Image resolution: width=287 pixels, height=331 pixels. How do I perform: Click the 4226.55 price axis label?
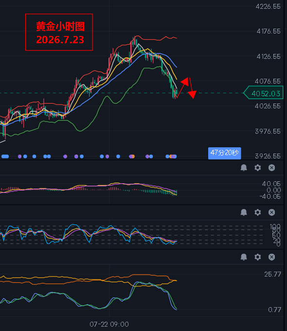pos(268,6)
